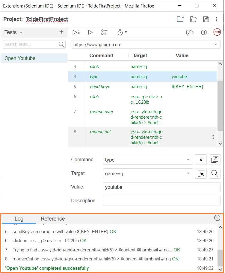
Task: Open an existing project via folder icon
Action: coord(193,19)
